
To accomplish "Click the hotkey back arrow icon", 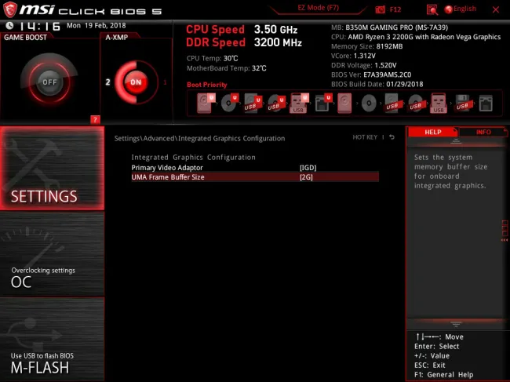I will [x=392, y=138].
